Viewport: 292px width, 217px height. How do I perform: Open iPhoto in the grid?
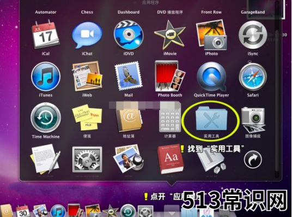(211, 35)
